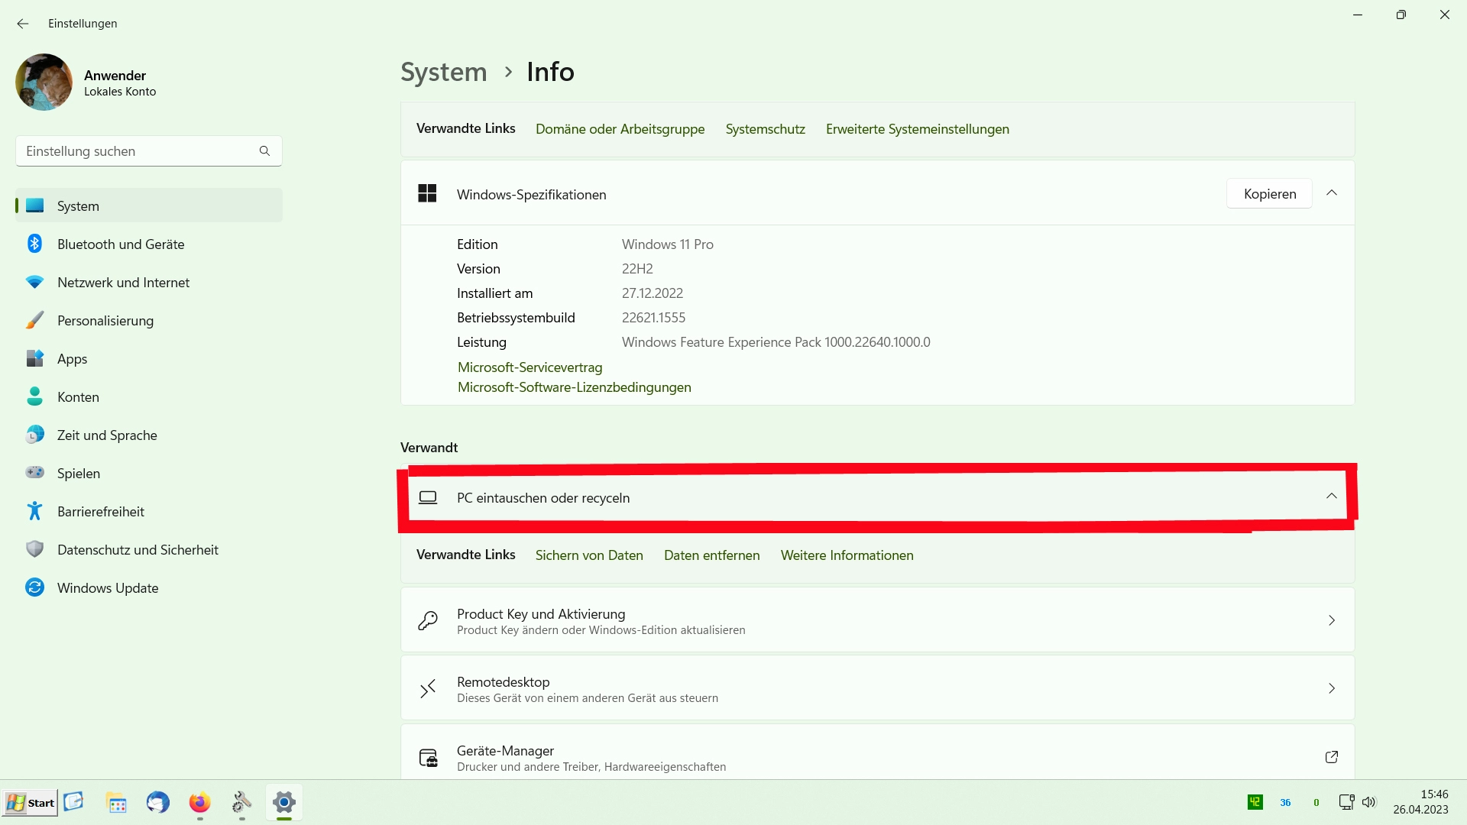Image resolution: width=1467 pixels, height=825 pixels.
Task: Open Netzwerk und Internet settings
Action: (x=149, y=283)
